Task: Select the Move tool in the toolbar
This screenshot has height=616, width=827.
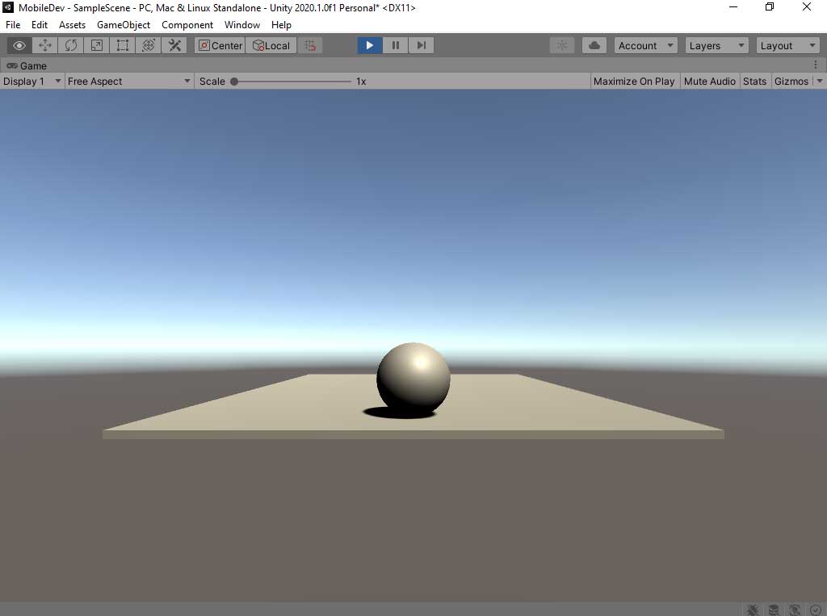Action: pyautogui.click(x=45, y=46)
